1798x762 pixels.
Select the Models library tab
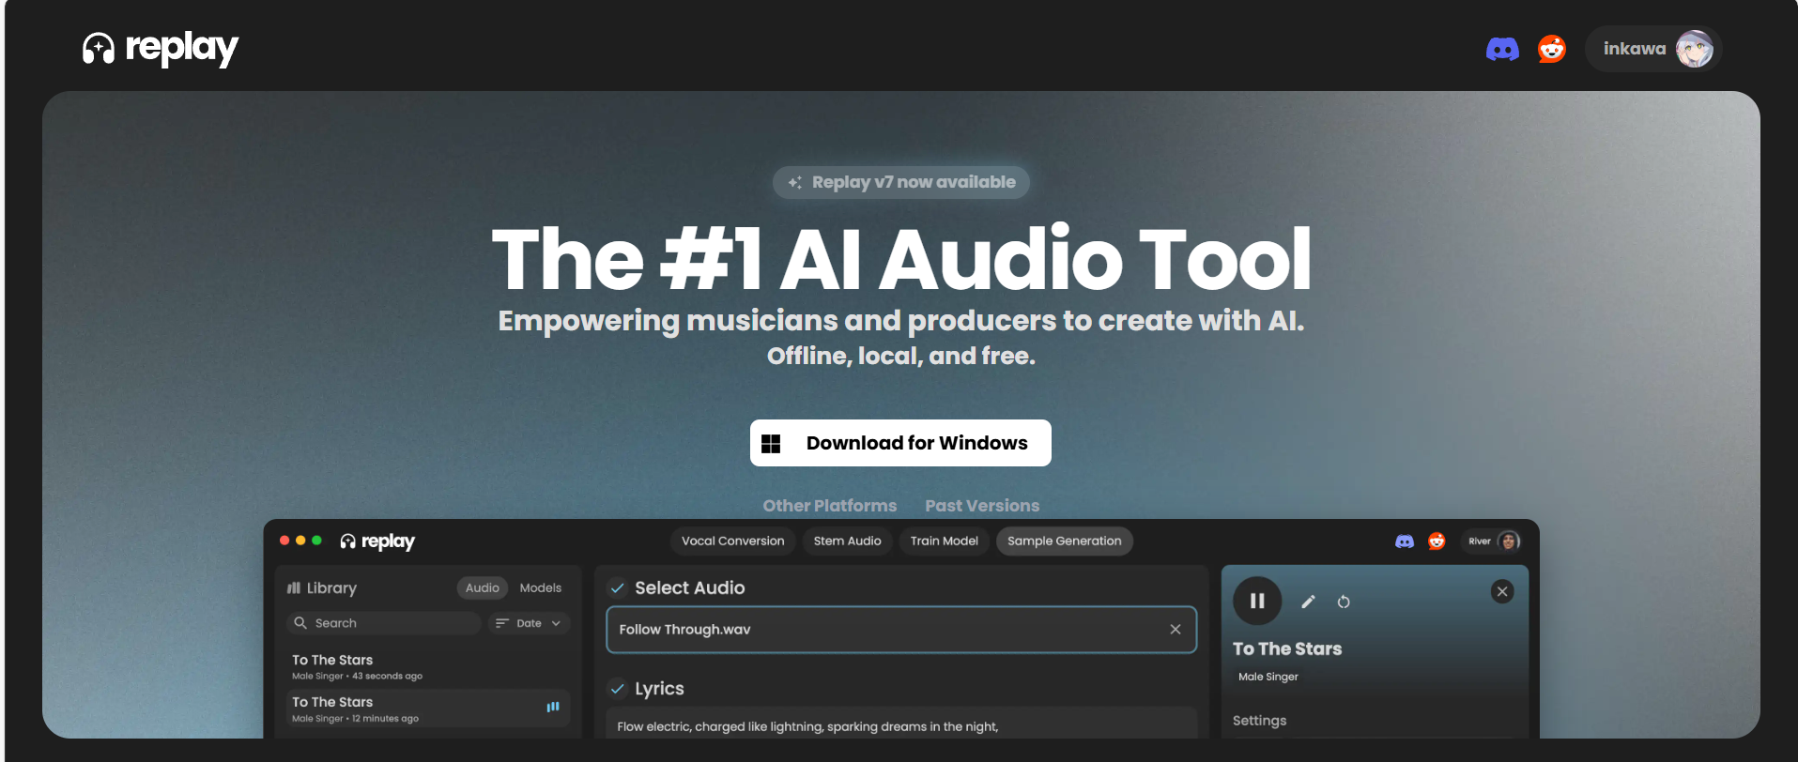point(541,588)
